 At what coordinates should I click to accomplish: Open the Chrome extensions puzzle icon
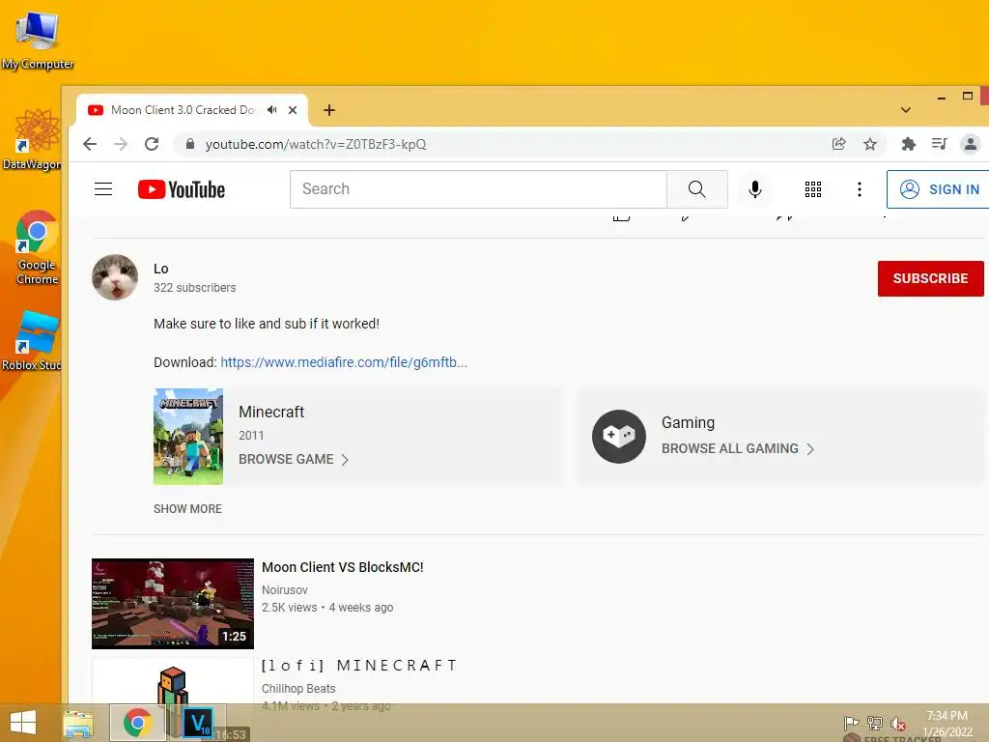908,144
